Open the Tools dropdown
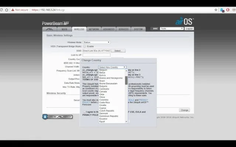 point(172,29)
